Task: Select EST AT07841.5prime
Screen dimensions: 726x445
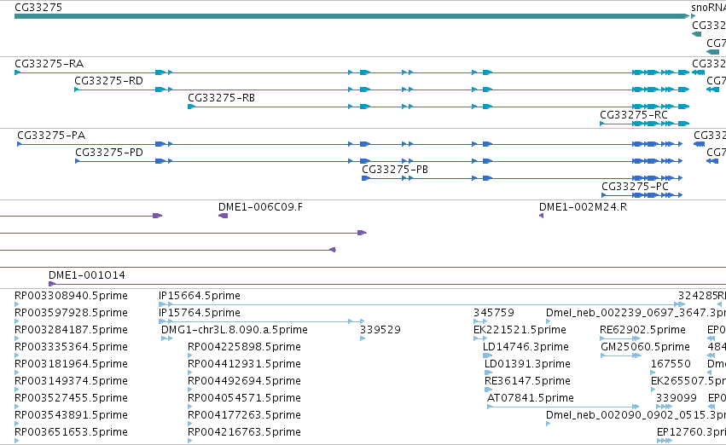Action: pyautogui.click(x=531, y=398)
